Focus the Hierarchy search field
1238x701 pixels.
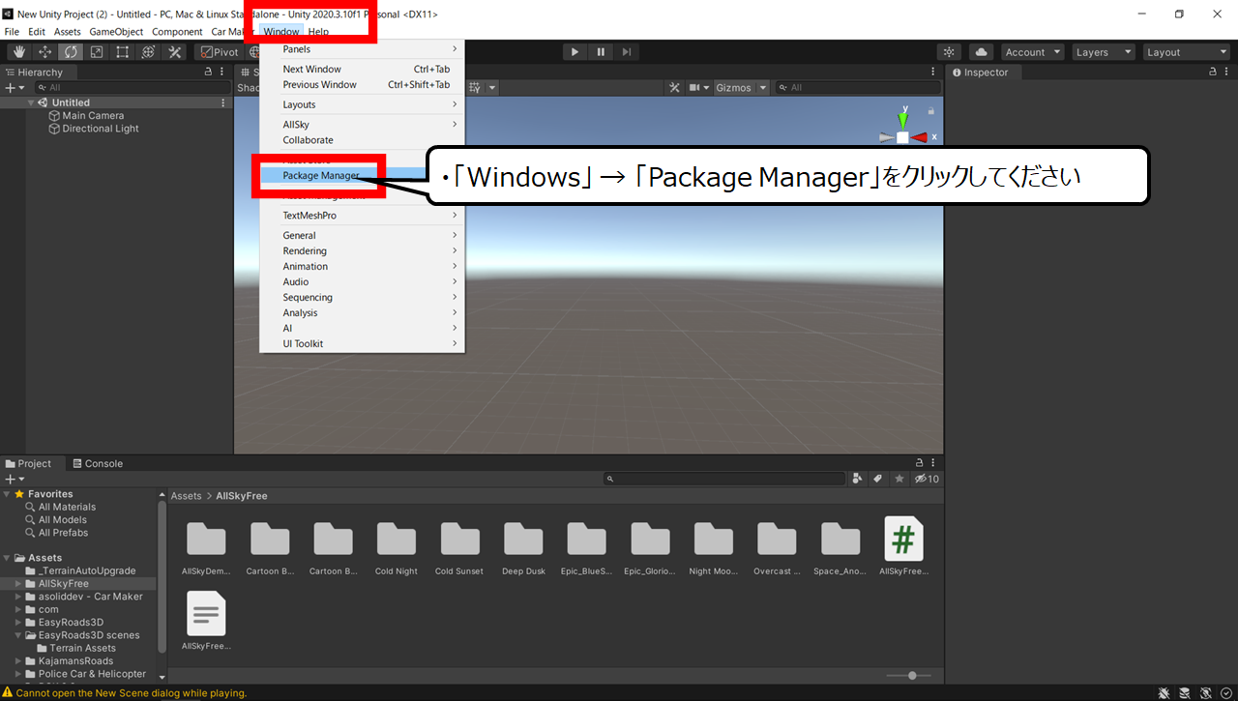coord(131,88)
